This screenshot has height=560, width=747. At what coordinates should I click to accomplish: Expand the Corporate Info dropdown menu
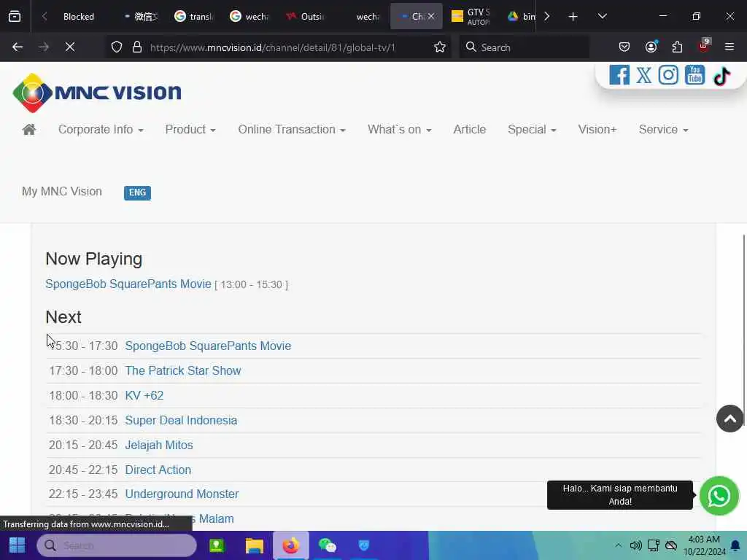(x=101, y=130)
